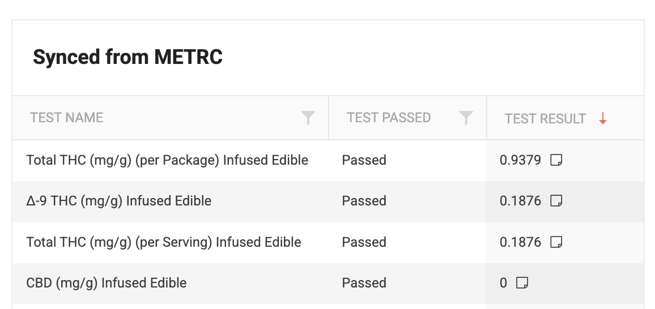The width and height of the screenshot is (655, 309).
Task: Click the Test Passed column header
Action: pyautogui.click(x=389, y=118)
